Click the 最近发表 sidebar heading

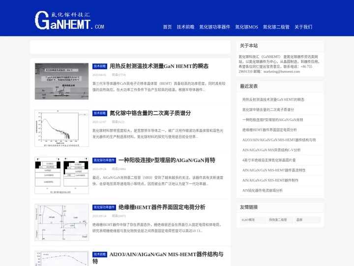[x=249, y=86]
